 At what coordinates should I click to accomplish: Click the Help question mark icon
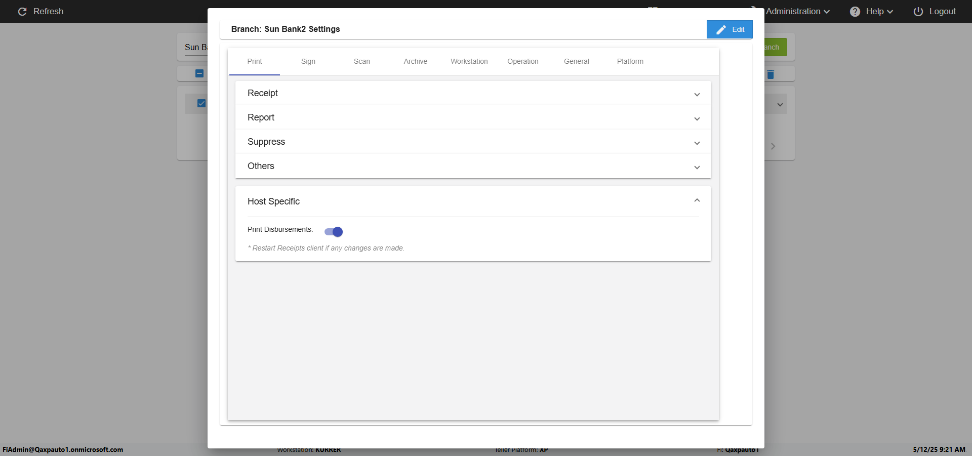(855, 12)
